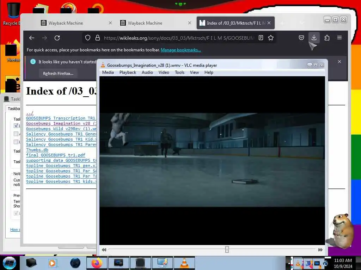Switch to second Wayback Machine tab
Image resolution: width=361 pixels, height=270 pixels.
click(x=155, y=23)
